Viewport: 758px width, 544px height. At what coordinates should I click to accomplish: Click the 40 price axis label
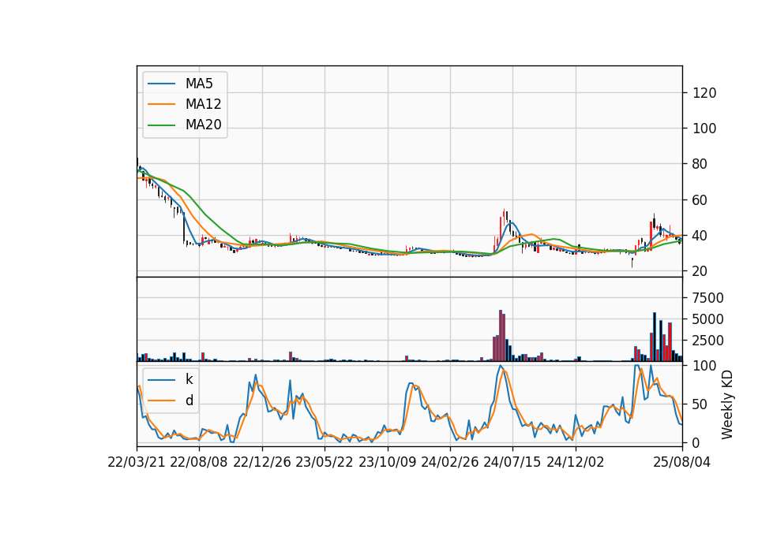[x=700, y=236]
